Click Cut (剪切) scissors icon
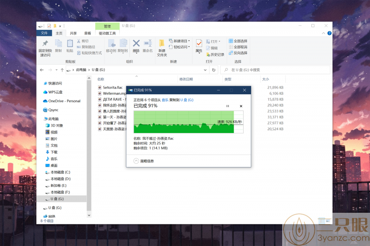Image resolution: width=370 pixels, height=246 pixels. [x=79, y=41]
